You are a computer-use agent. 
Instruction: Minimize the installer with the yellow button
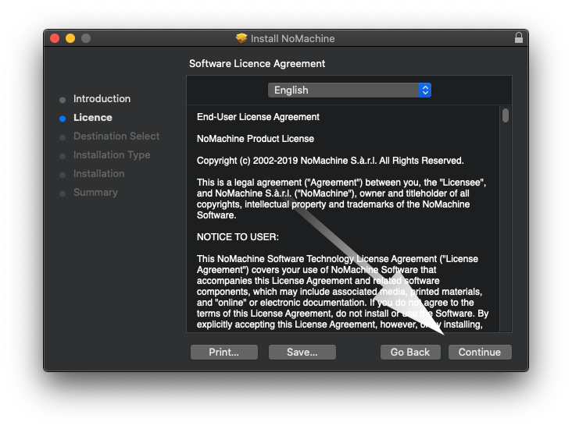coord(70,38)
